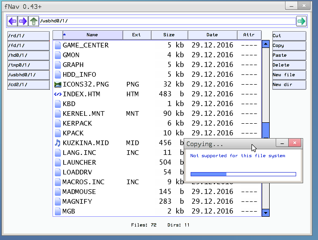Click the New dir button
This screenshot has height=240, width=318.
click(289, 85)
